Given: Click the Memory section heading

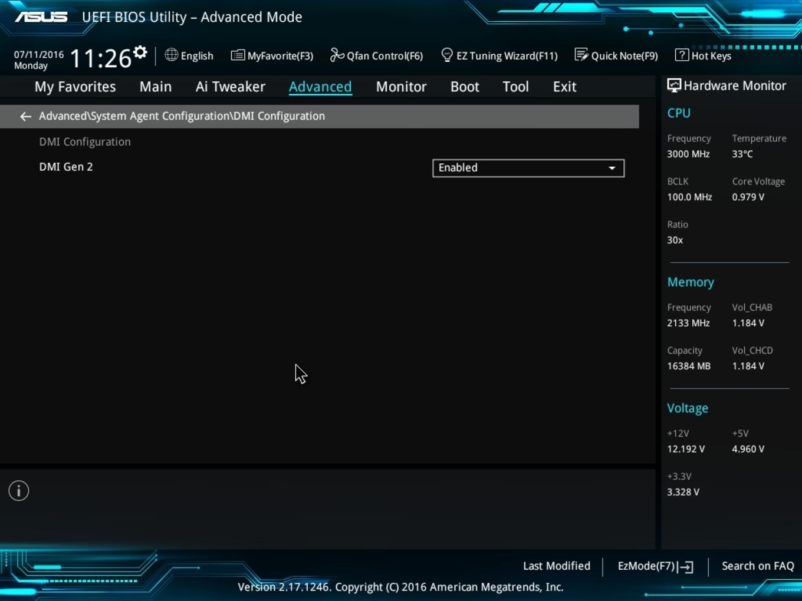Looking at the screenshot, I should pos(691,283).
